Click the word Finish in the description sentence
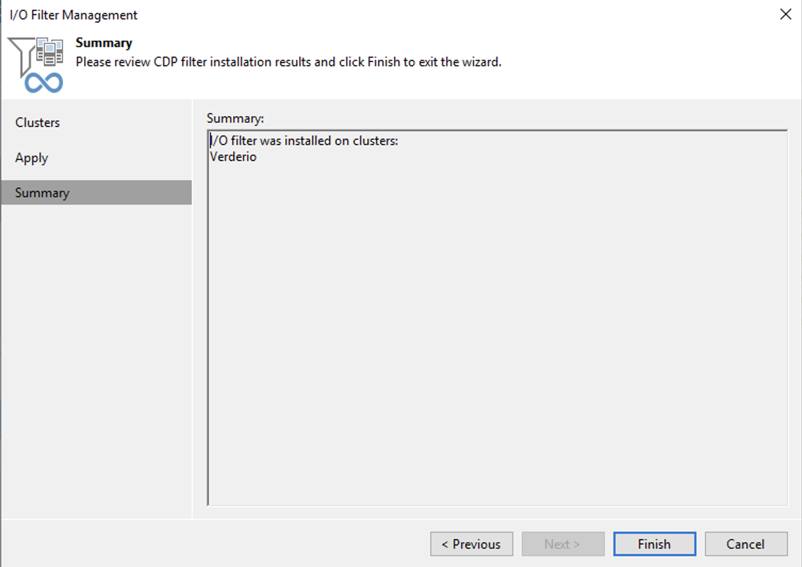This screenshot has height=567, width=802. (383, 62)
